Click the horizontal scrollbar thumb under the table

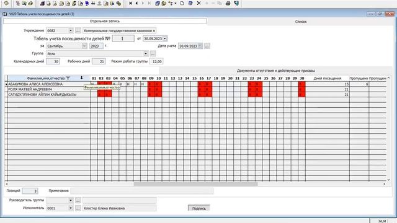195,184
